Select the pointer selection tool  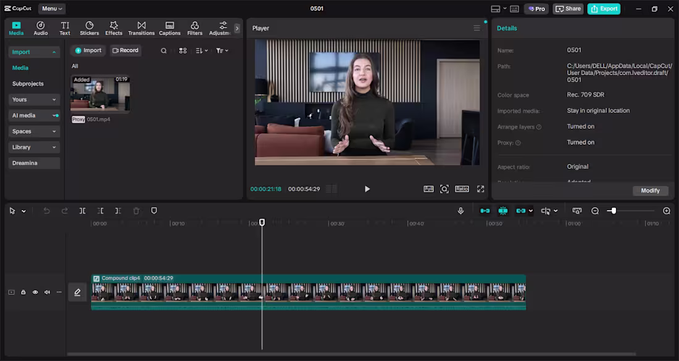12,211
